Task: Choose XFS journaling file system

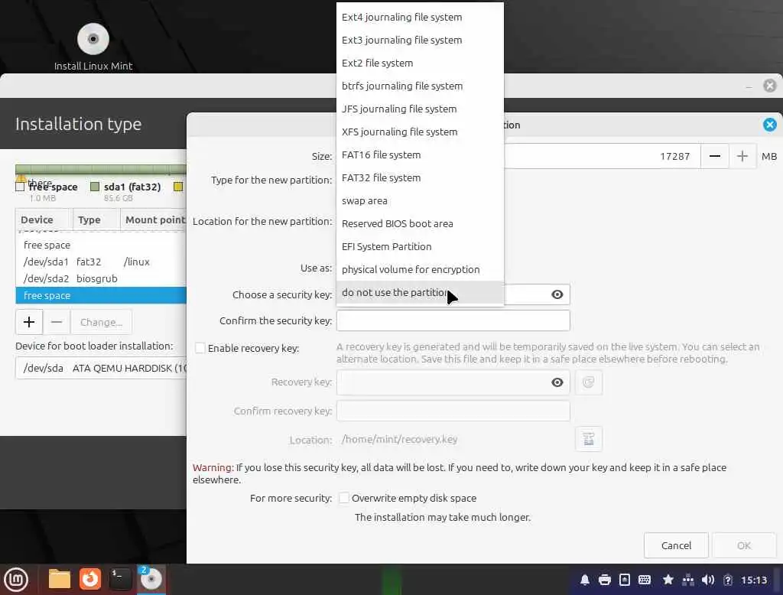Action: pos(420,132)
